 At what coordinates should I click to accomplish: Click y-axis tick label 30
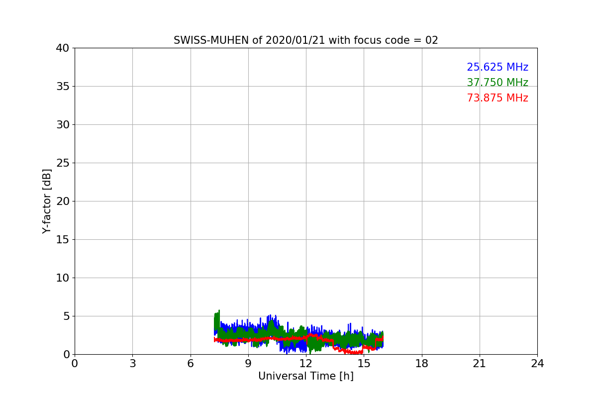63,125
